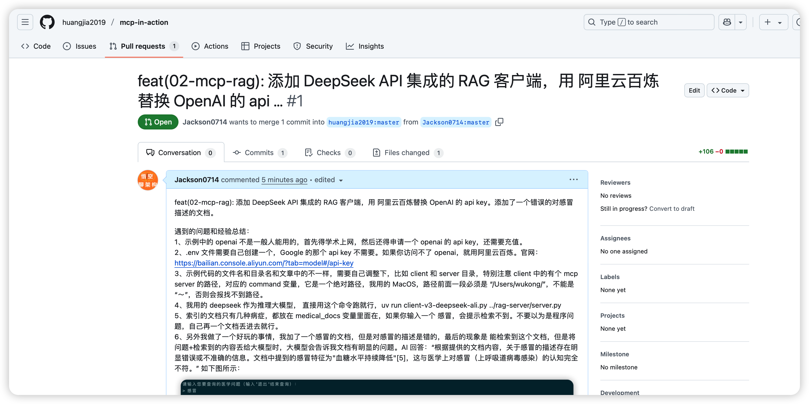Click the GitHub Octocat logo

tap(47, 22)
